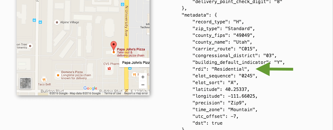Click the "carrier_route": "C015" line
This screenshot has width=333, height=130.
point(225,49)
